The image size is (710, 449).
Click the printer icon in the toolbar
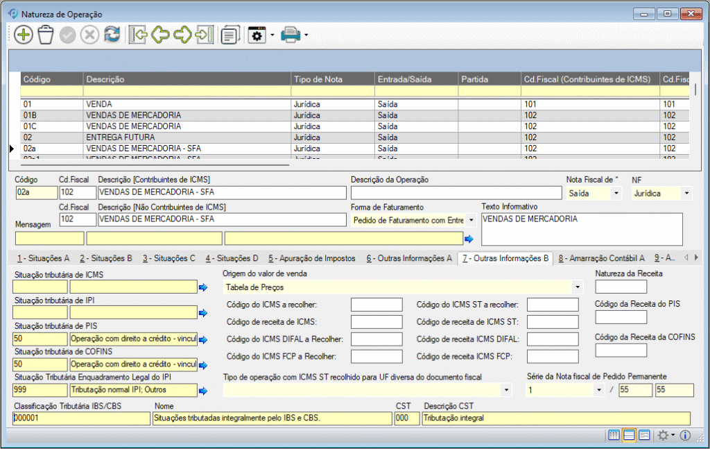pos(290,35)
